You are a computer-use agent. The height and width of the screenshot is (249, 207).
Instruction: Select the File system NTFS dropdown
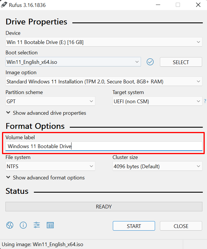pos(50,166)
